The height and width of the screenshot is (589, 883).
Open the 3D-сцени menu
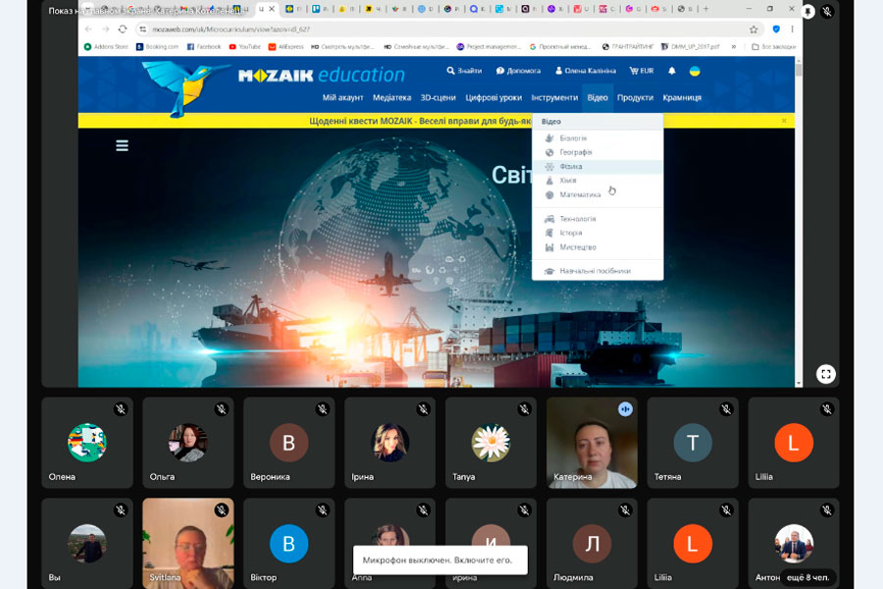click(439, 97)
